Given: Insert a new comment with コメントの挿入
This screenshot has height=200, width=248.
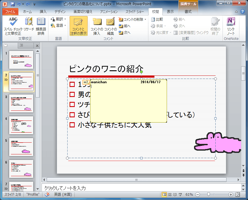Looking at the screenshot, I should coord(97,26).
